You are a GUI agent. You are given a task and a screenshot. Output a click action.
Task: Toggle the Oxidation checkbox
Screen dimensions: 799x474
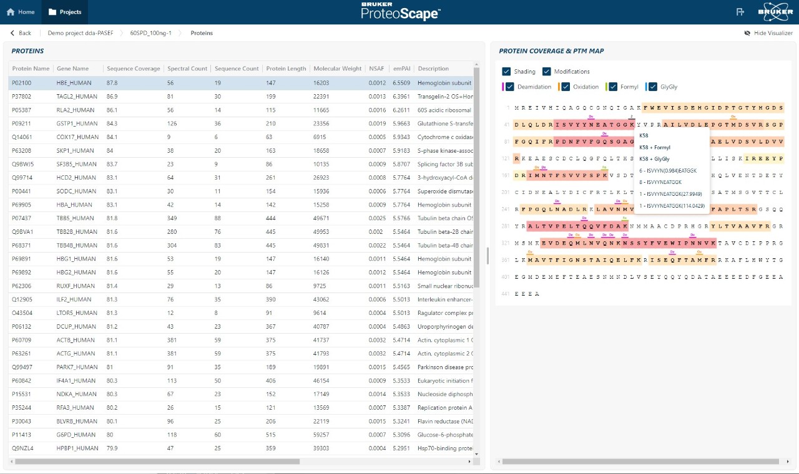566,87
